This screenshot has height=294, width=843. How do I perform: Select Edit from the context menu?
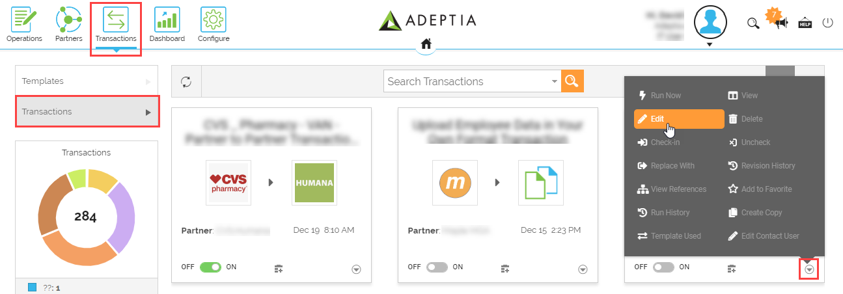[x=678, y=119]
